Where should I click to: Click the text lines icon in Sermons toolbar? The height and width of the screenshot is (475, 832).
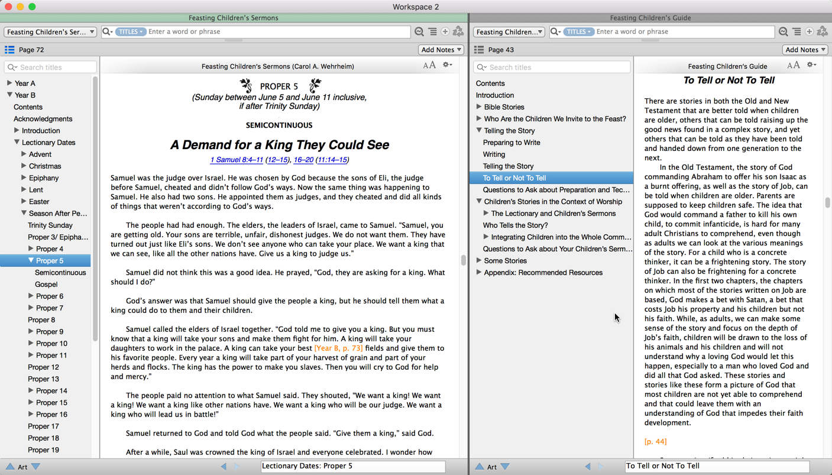pos(433,32)
